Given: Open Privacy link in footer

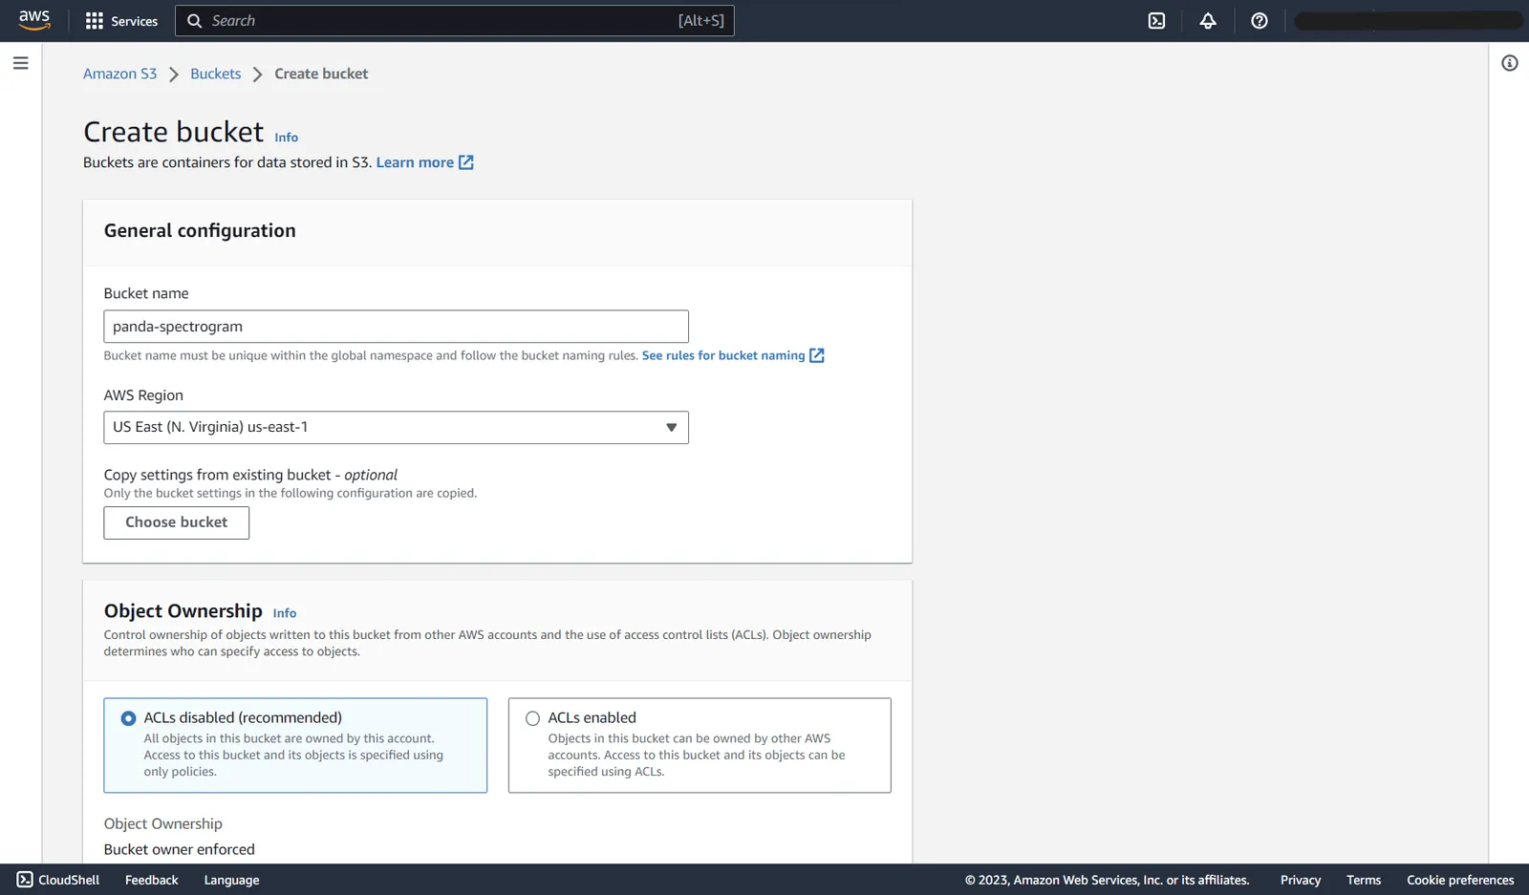Looking at the screenshot, I should (x=1301, y=880).
